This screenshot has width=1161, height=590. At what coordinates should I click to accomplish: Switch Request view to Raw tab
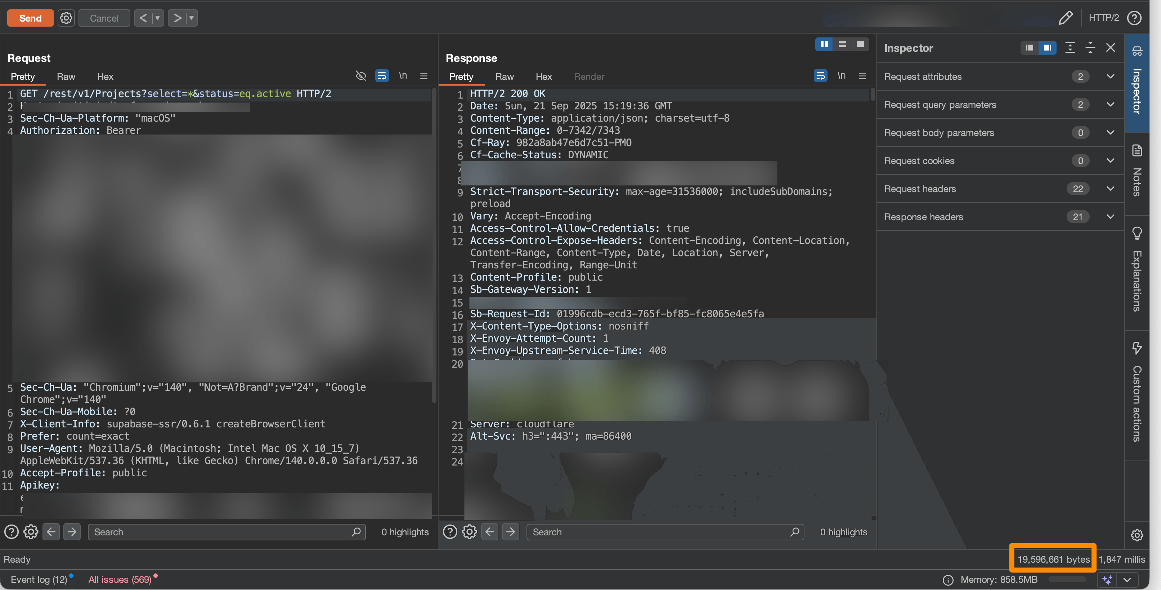66,77
